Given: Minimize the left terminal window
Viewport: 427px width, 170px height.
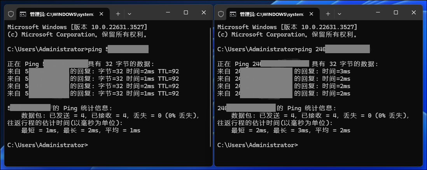Looking at the screenshot, I should [x=168, y=12].
